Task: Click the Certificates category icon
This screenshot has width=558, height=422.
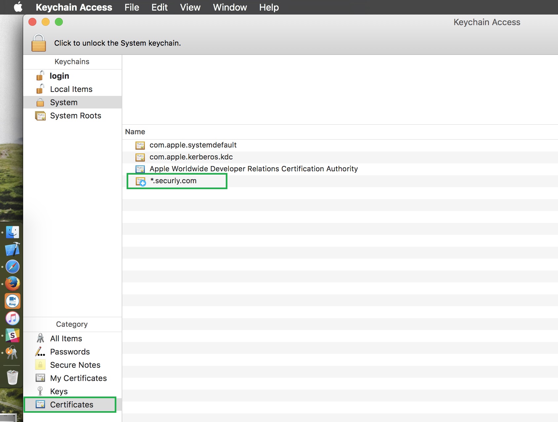Action: tap(40, 404)
